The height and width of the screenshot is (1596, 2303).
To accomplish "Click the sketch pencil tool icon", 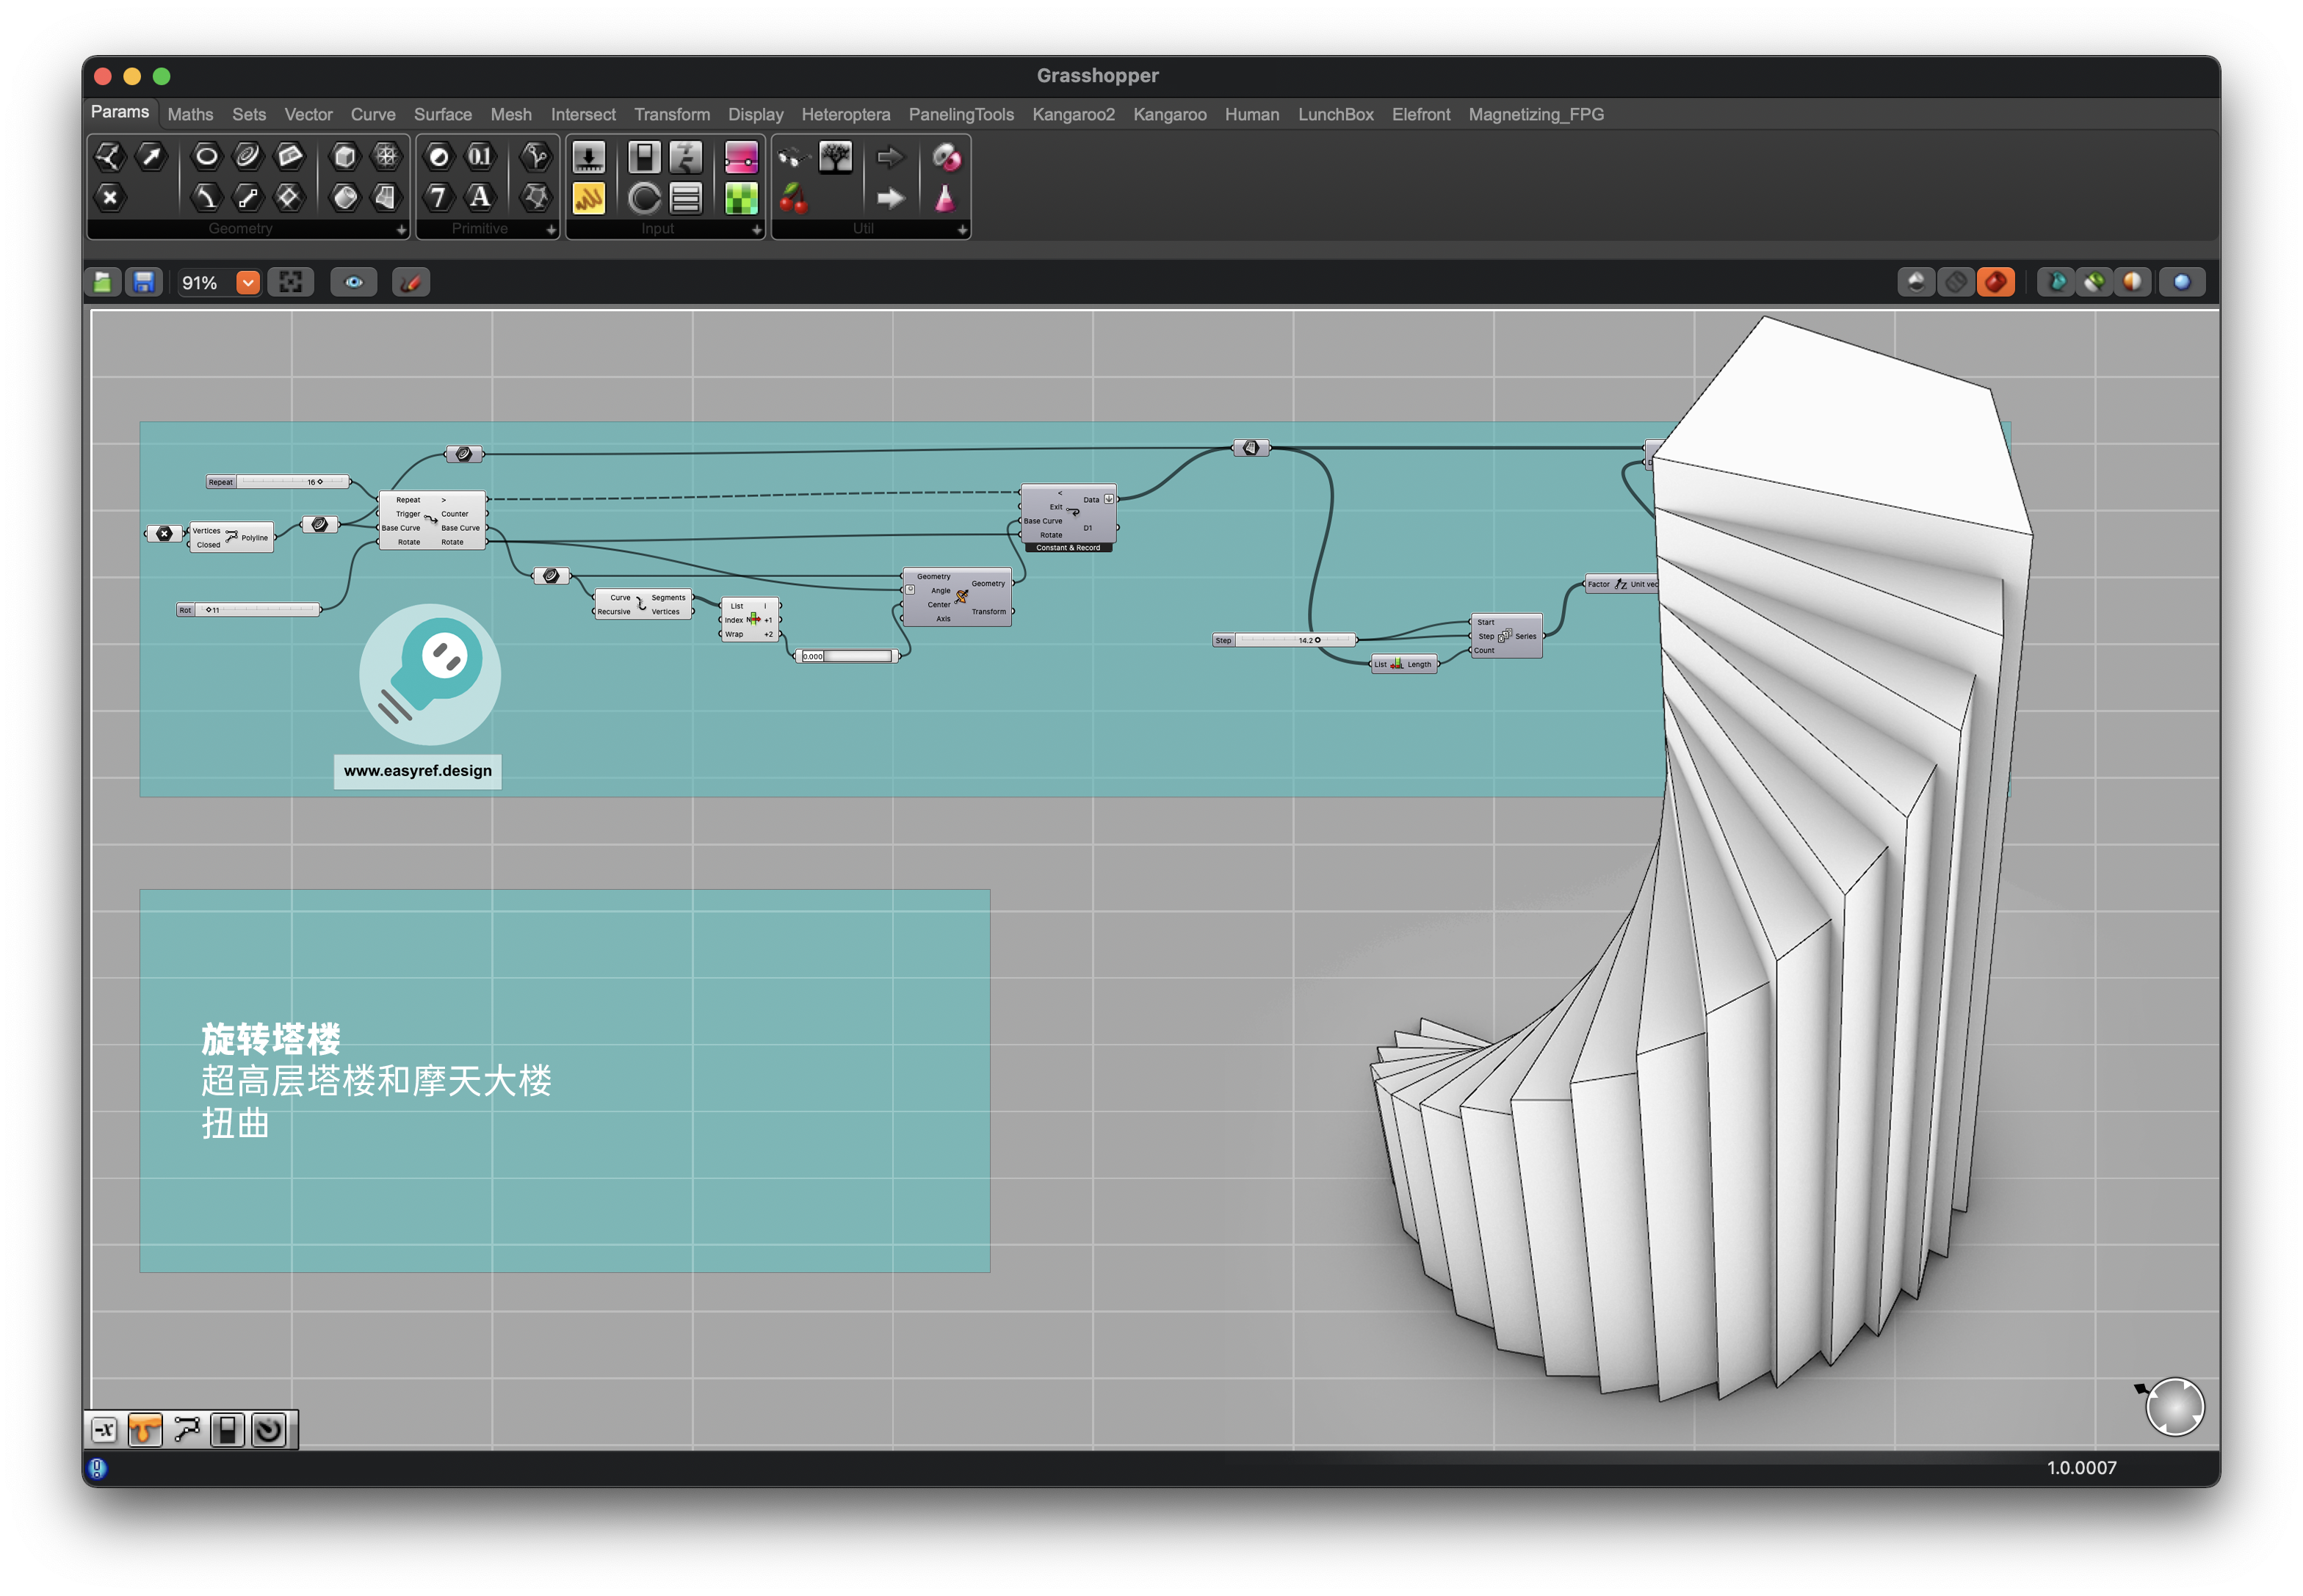I will pyautogui.click(x=411, y=282).
